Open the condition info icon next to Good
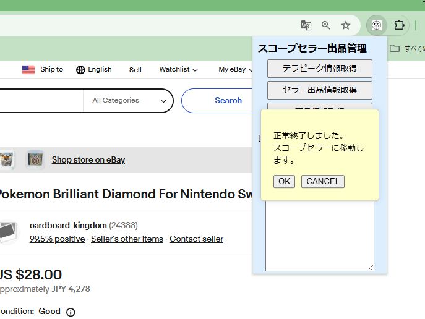Viewport: 425px width, 319px height. [71, 312]
